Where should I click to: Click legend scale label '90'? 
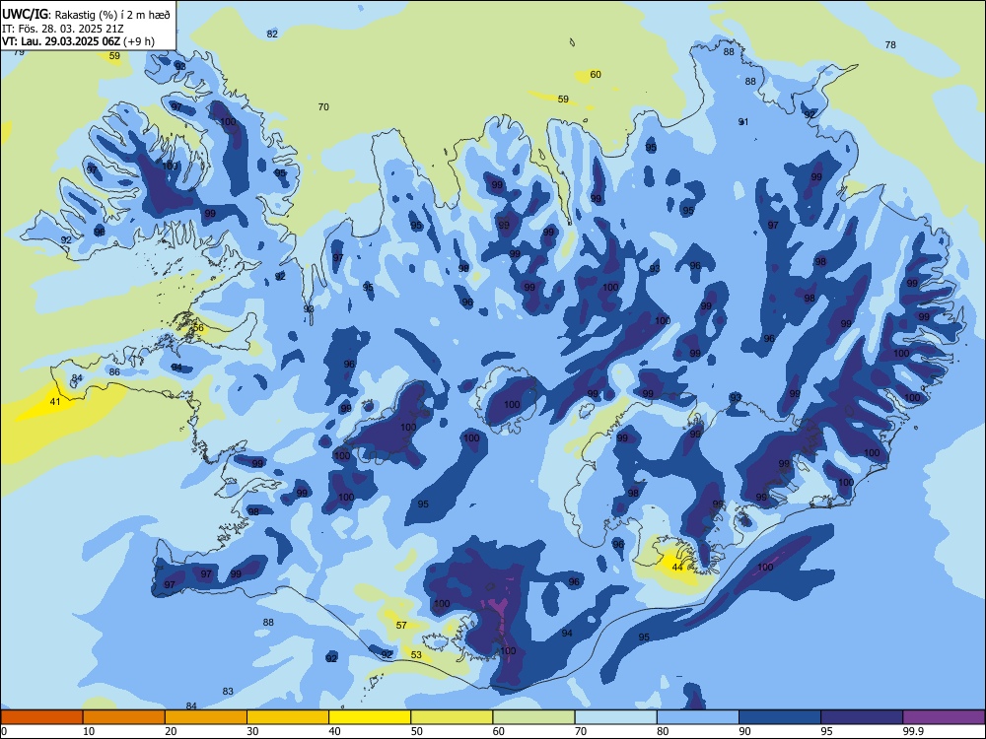click(x=744, y=731)
